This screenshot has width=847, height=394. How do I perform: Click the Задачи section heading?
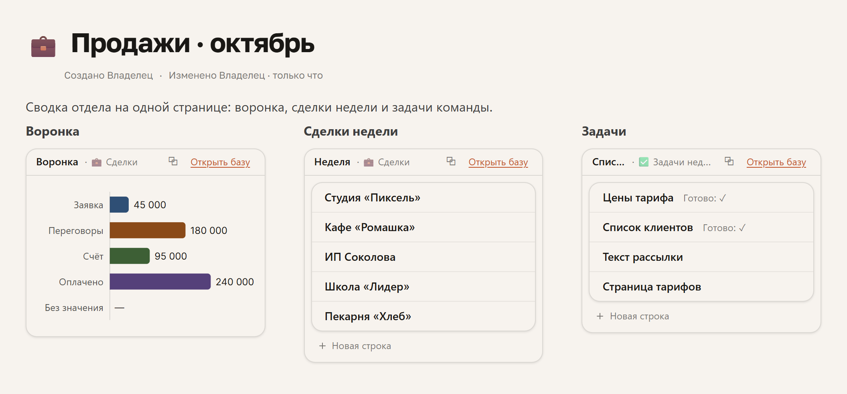pos(604,132)
